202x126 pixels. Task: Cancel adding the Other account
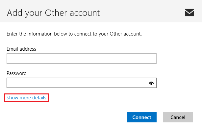coord(178,117)
